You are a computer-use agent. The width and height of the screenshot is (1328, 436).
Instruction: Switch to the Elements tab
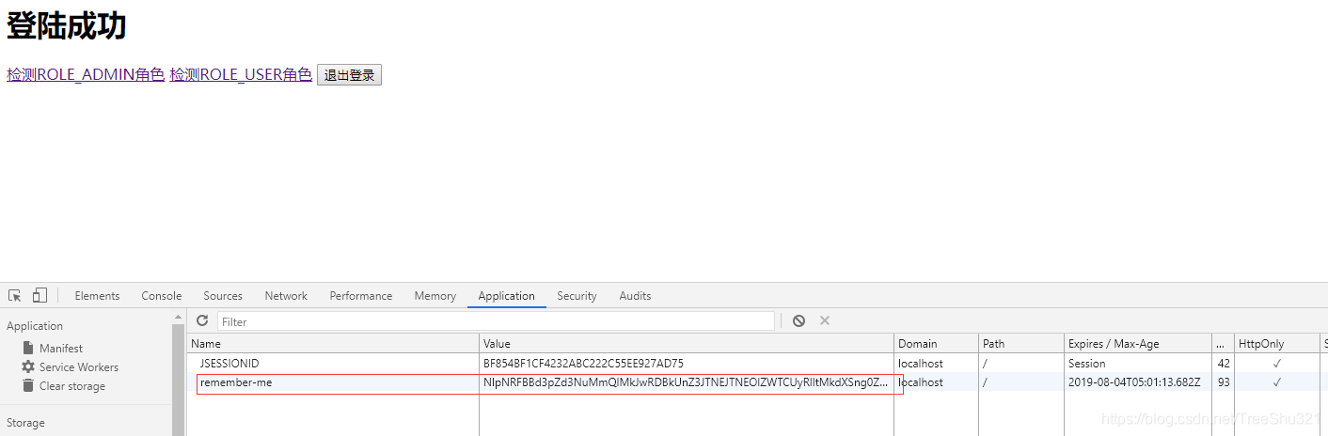(x=98, y=296)
